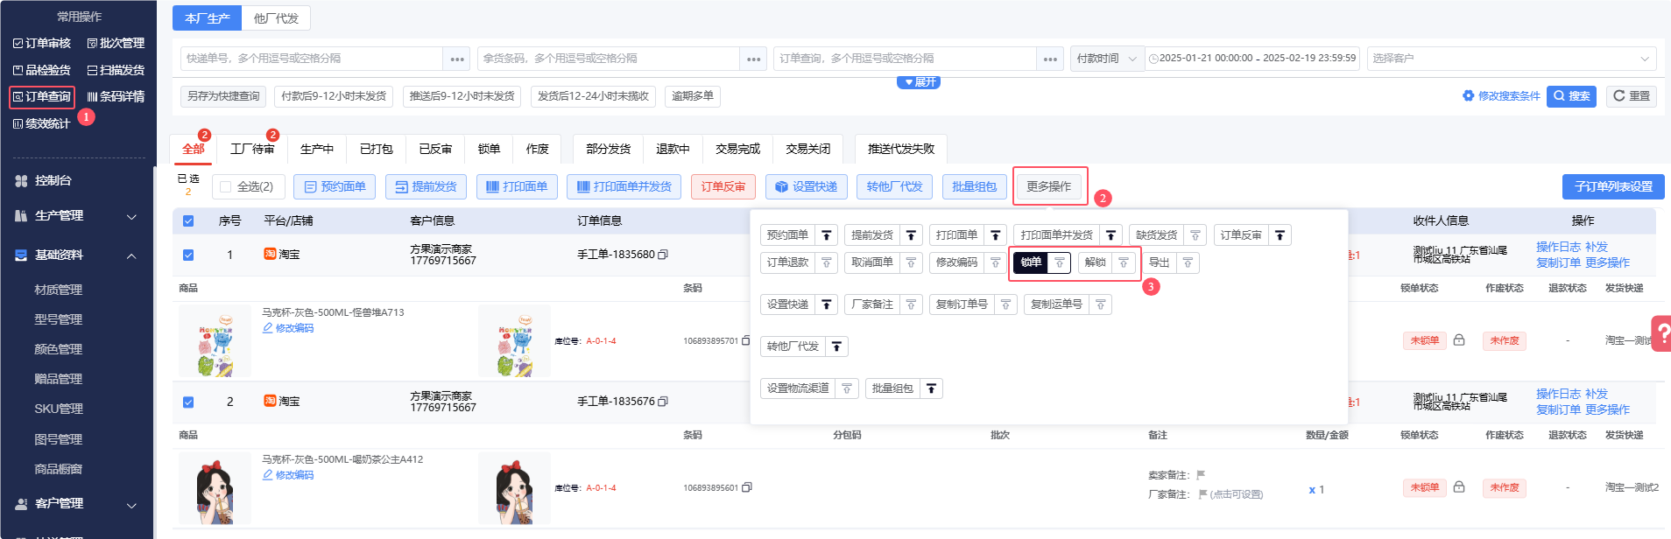The height and width of the screenshot is (539, 1671).
Task: Toggle the 全选(2) select-all checkbox
Action: 226,187
